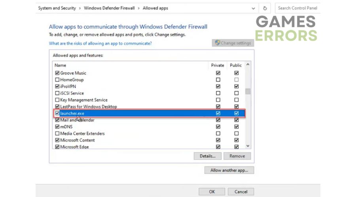
Task: Select the Microsoft Edge row text
Action: click(74, 147)
